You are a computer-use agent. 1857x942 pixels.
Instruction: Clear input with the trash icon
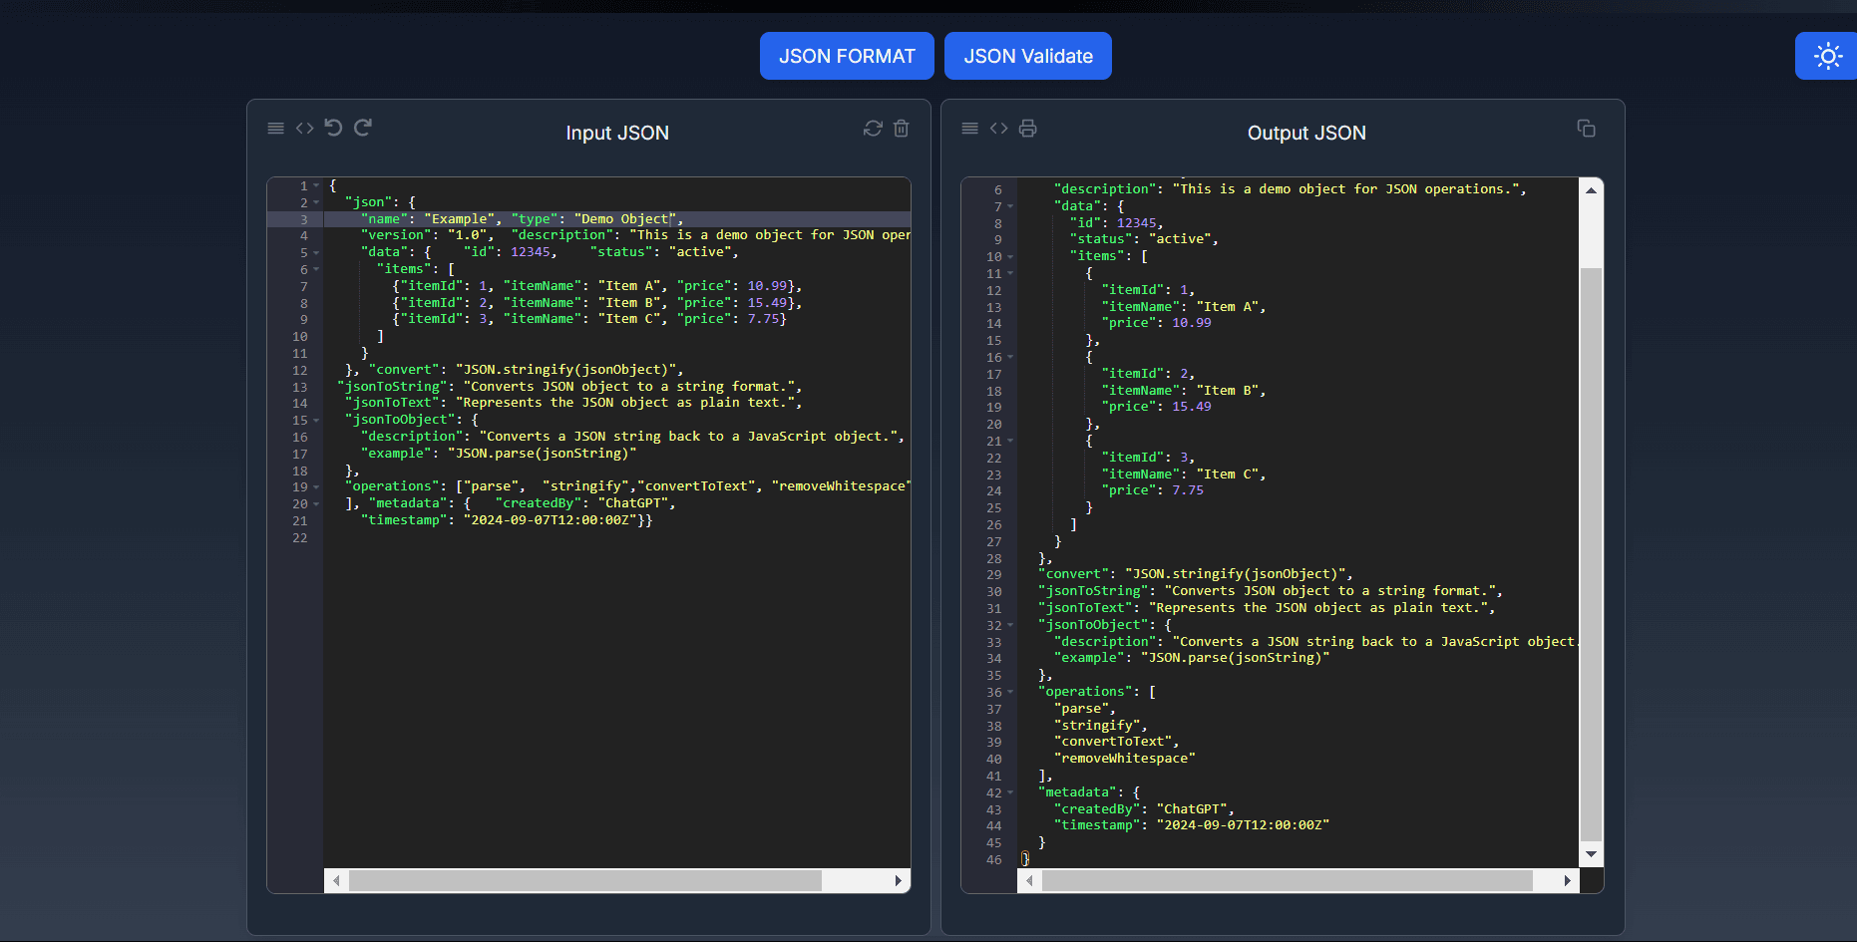pos(902,128)
